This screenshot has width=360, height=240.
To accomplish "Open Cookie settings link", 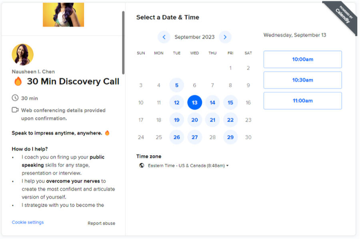I will point(28,222).
